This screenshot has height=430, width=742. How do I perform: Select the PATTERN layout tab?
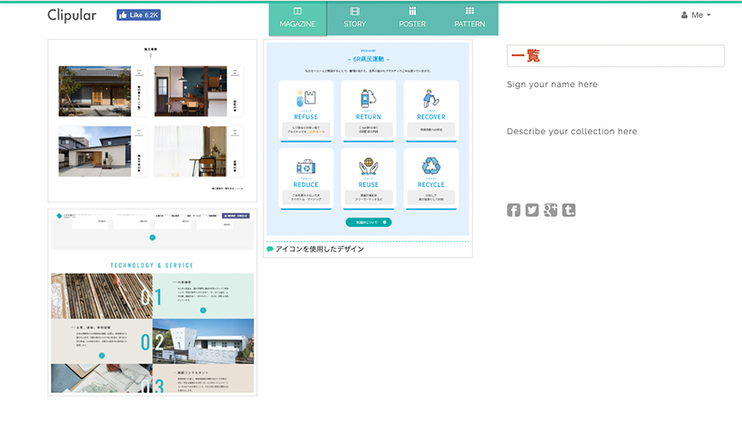[469, 18]
